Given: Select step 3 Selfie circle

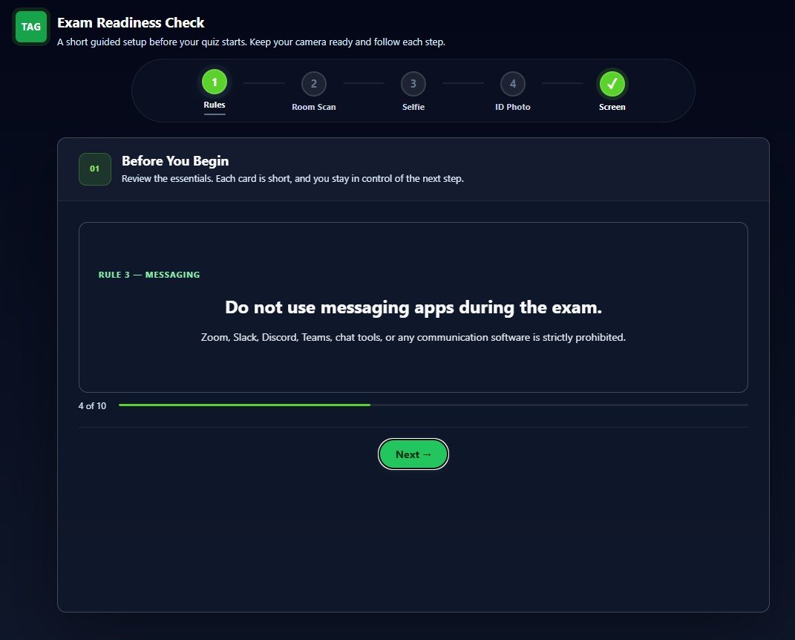Looking at the screenshot, I should [x=413, y=84].
